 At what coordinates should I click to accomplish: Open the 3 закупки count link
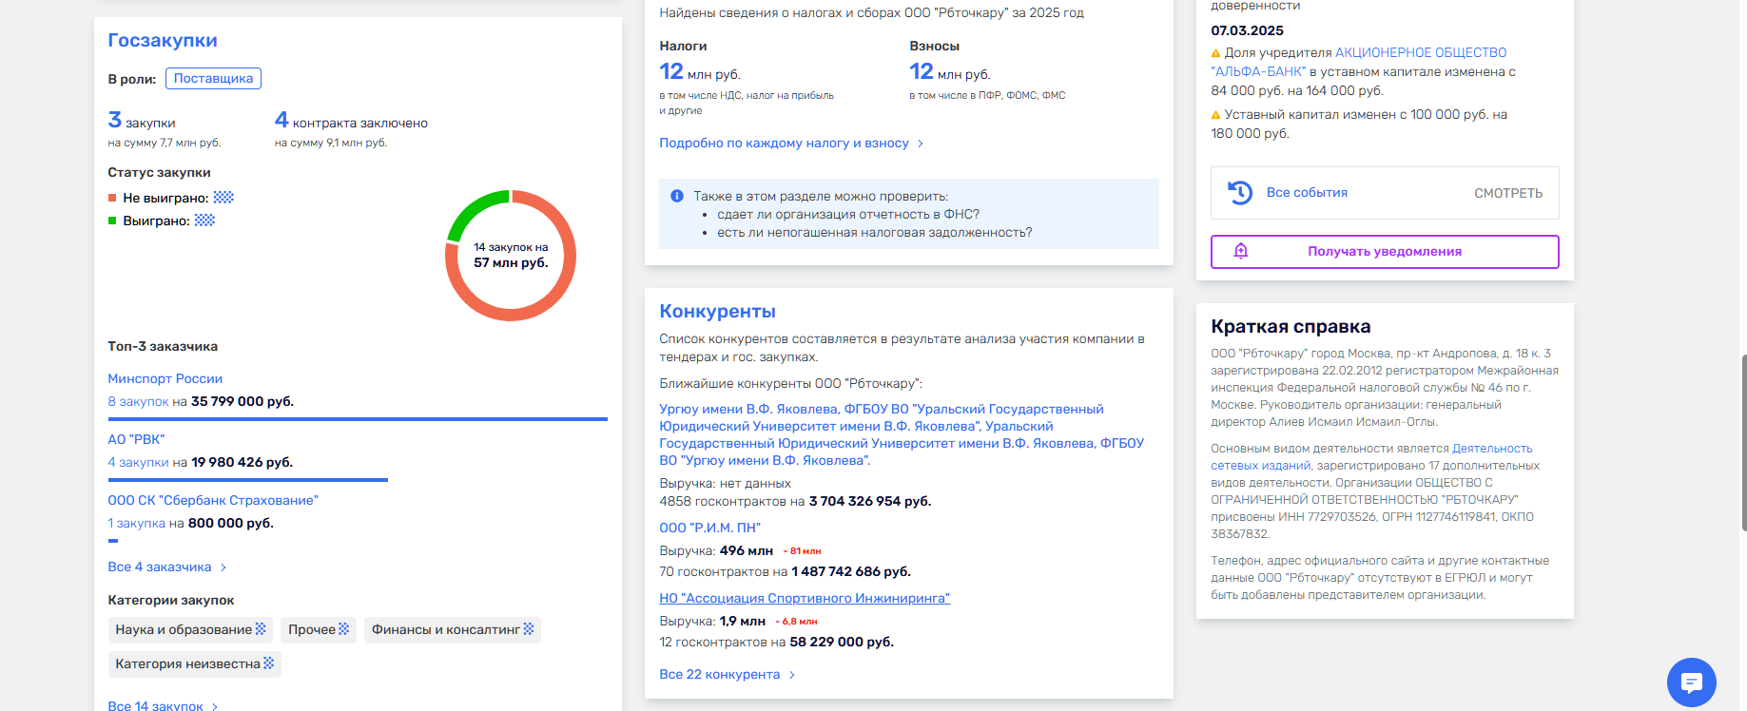click(142, 121)
